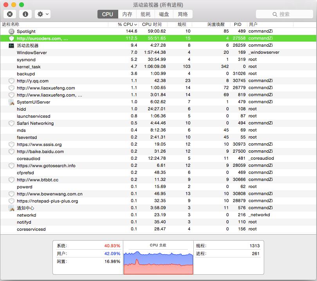317x281 pixels.
Task: Select the coreaudiod process name
Action: pyautogui.click(x=29, y=159)
